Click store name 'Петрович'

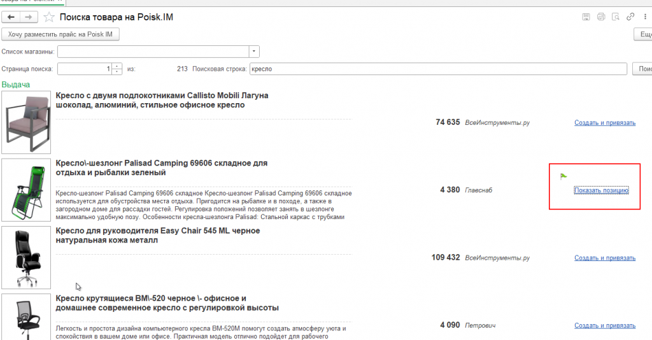point(480,325)
